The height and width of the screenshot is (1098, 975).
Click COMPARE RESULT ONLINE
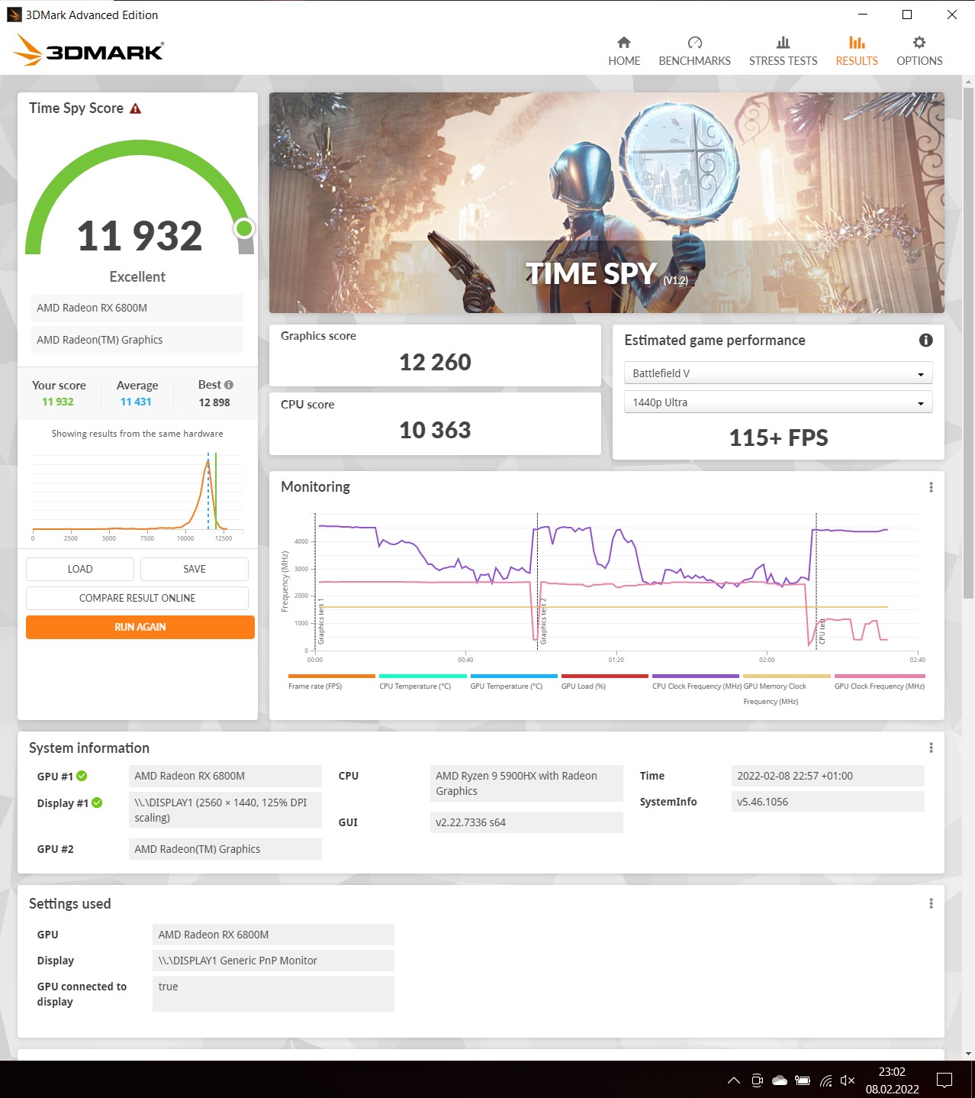coord(137,598)
